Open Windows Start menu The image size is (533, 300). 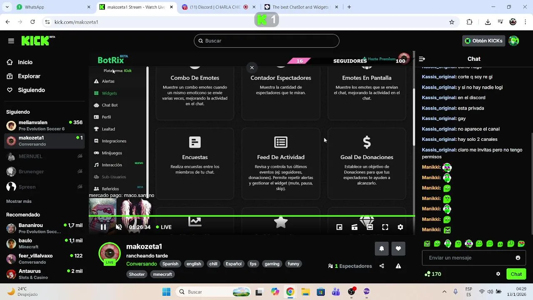coord(166,292)
